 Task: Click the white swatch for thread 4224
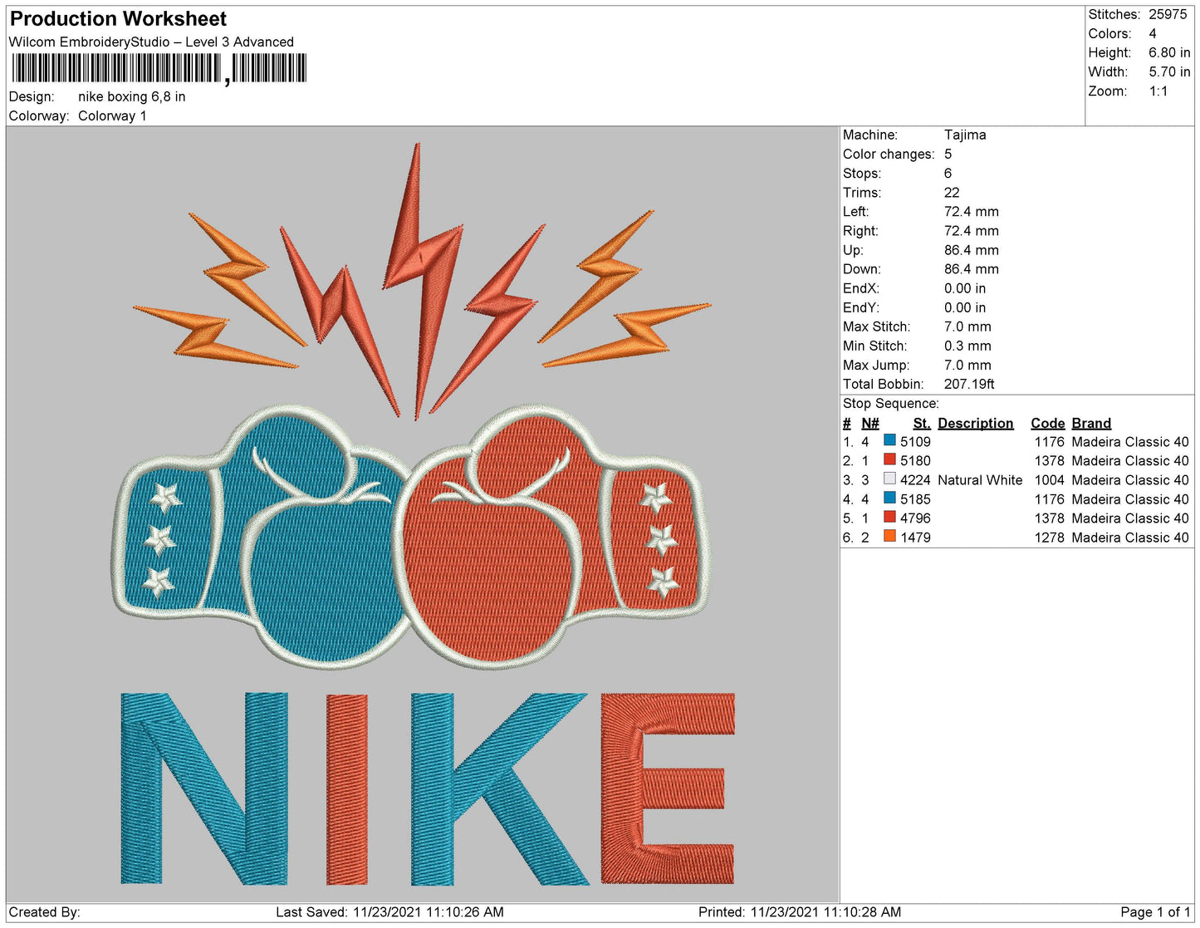point(889,479)
